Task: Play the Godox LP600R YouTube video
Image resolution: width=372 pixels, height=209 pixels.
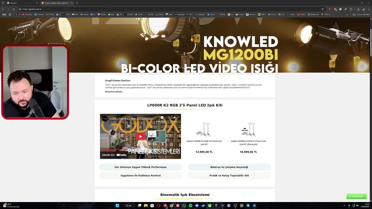Action: pyautogui.click(x=140, y=136)
